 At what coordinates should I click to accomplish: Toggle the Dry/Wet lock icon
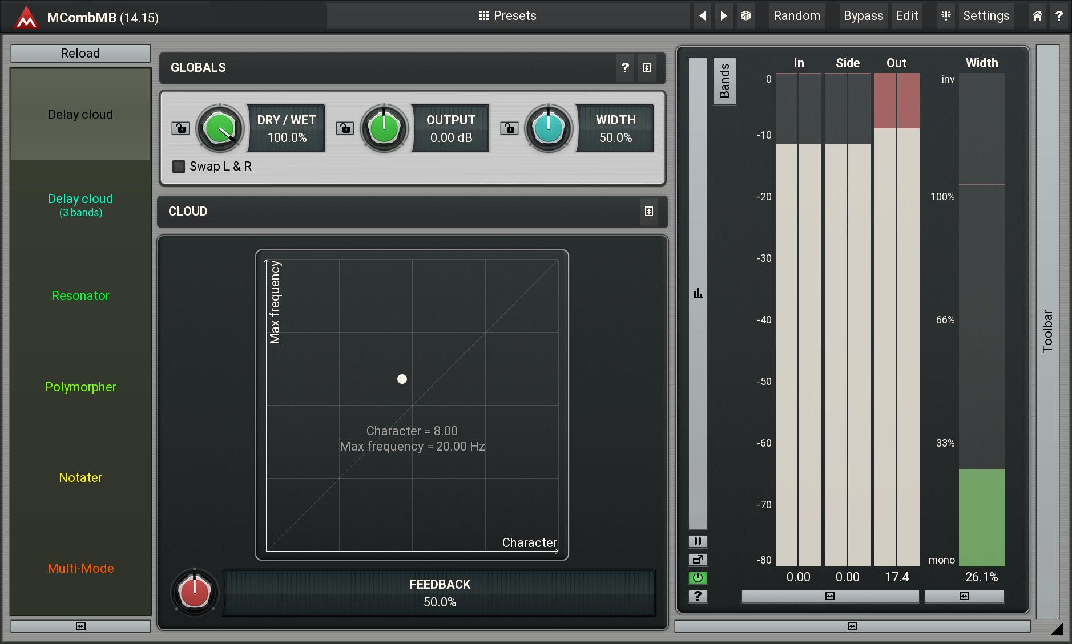180,128
